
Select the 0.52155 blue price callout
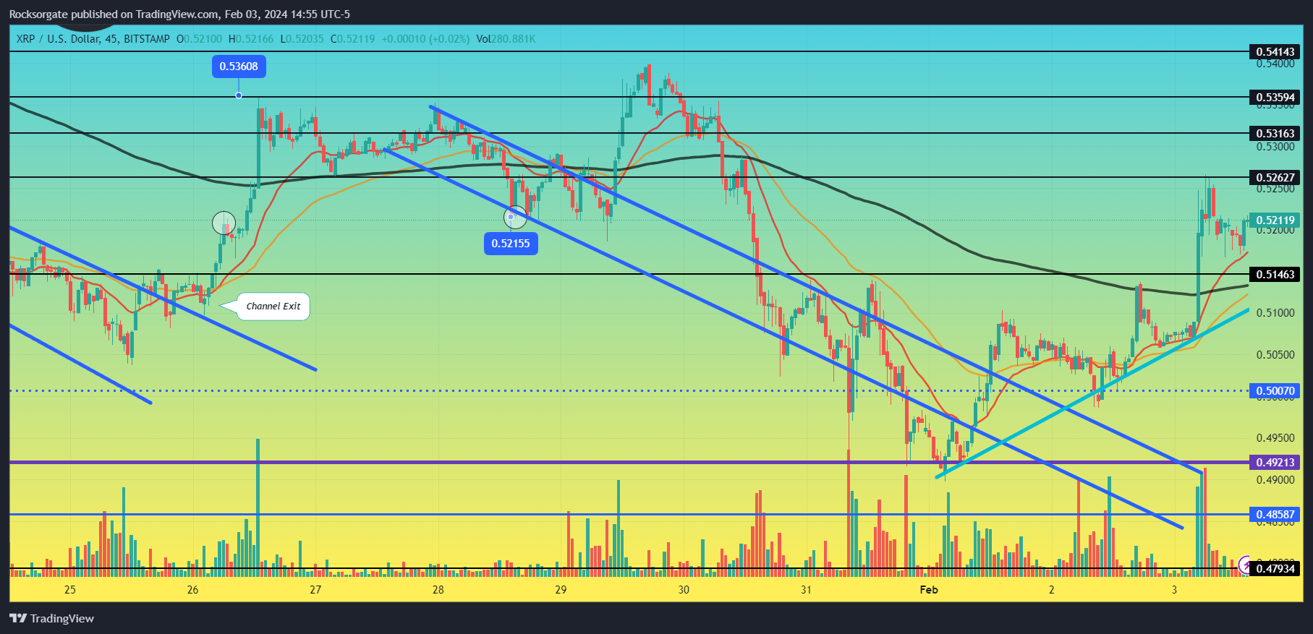(x=511, y=244)
